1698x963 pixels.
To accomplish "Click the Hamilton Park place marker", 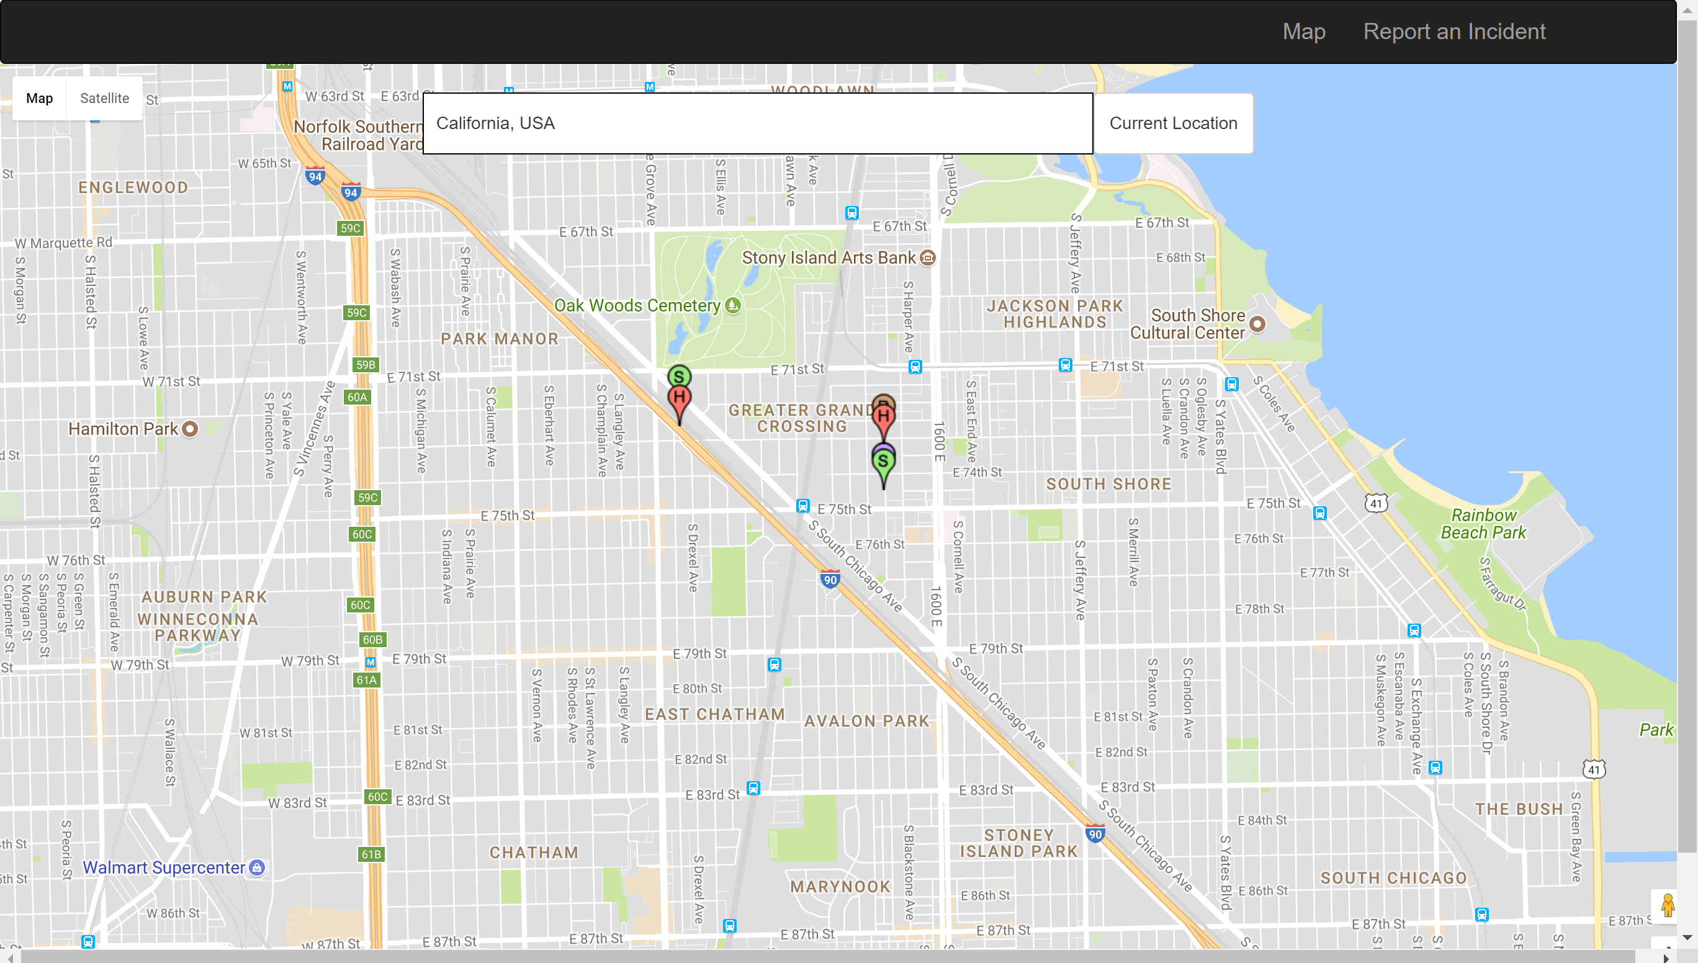I will pos(190,429).
